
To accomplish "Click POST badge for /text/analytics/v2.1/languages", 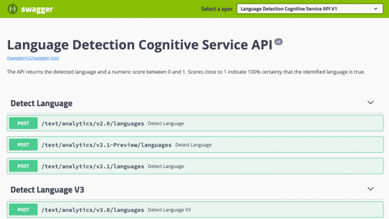I will tap(23, 166).
